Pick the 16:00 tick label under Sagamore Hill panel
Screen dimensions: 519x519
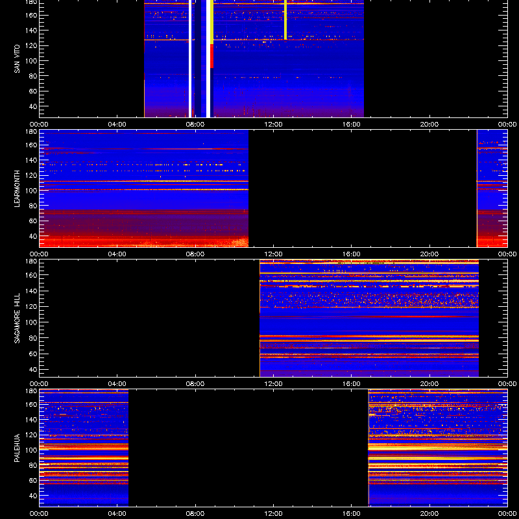tap(352, 384)
